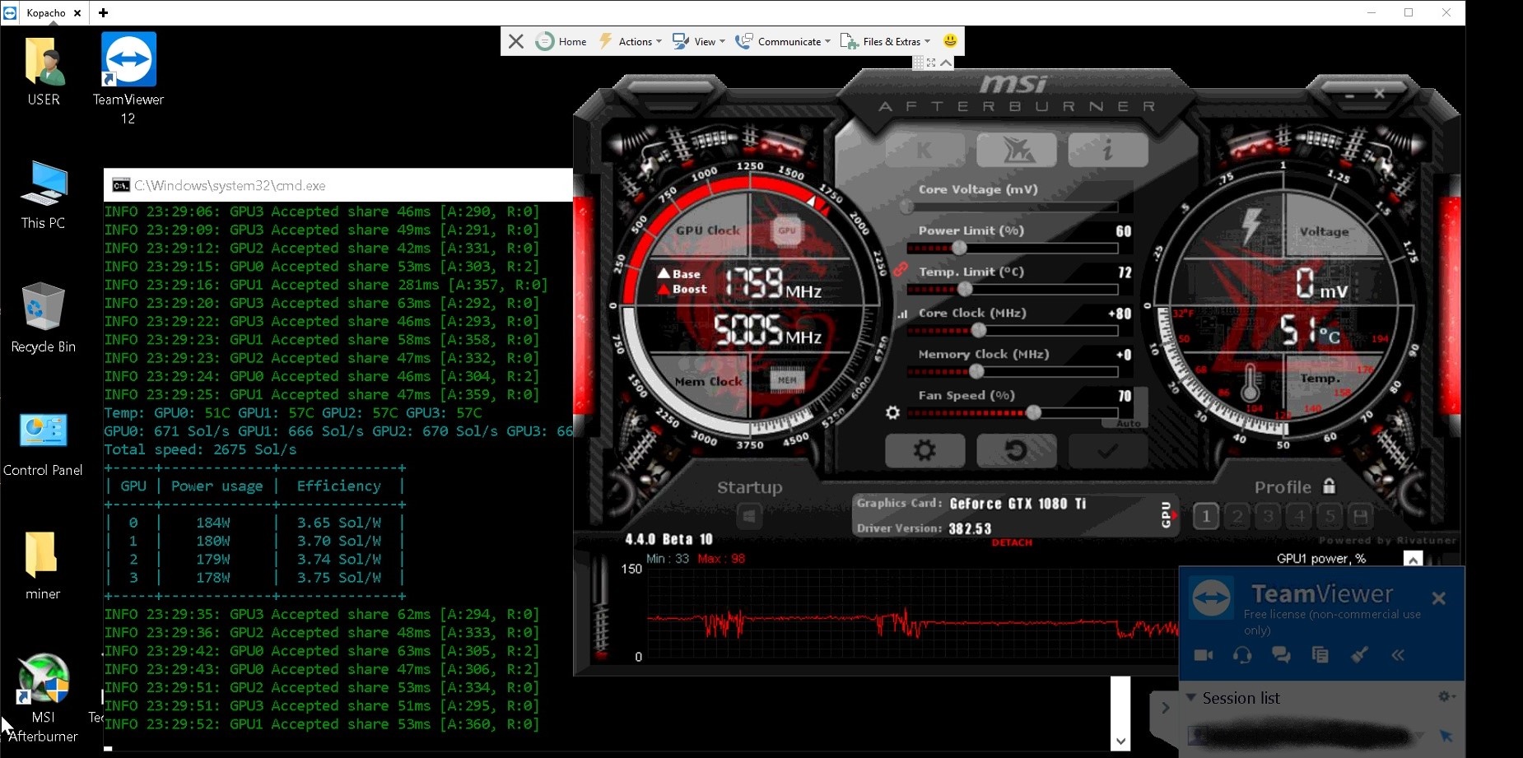
Task: Click the GPU chip icon on the clock gauge
Action: coord(787,230)
